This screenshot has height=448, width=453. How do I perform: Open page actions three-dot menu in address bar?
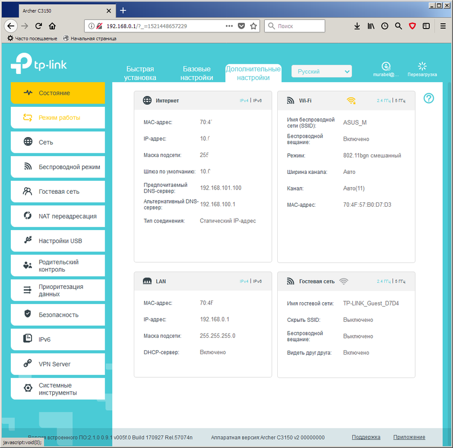click(x=229, y=26)
